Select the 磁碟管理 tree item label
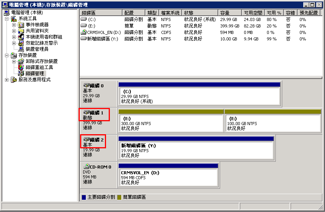The height and width of the screenshot is (212, 325). click(35, 74)
